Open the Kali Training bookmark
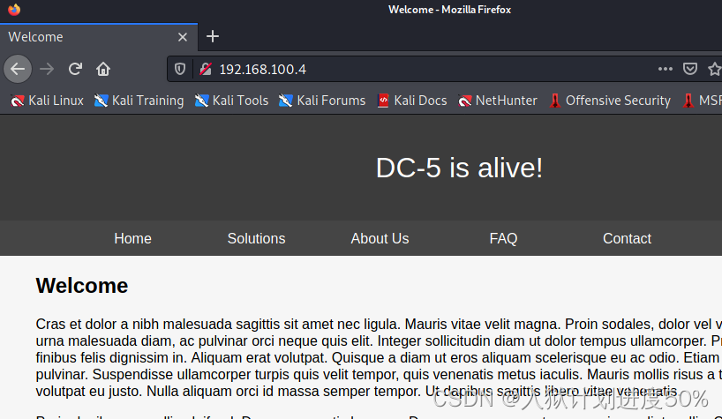The width and height of the screenshot is (722, 419). [139, 101]
